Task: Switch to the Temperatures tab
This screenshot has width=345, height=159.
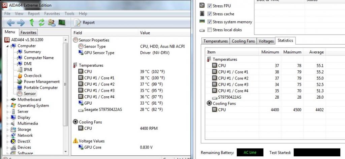Action: tap(216, 41)
